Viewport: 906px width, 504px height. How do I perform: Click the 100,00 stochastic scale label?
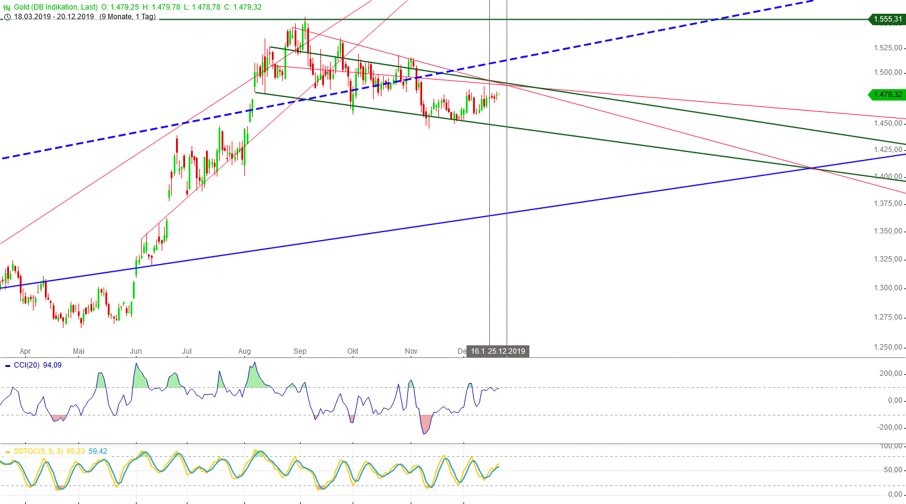[x=891, y=446]
